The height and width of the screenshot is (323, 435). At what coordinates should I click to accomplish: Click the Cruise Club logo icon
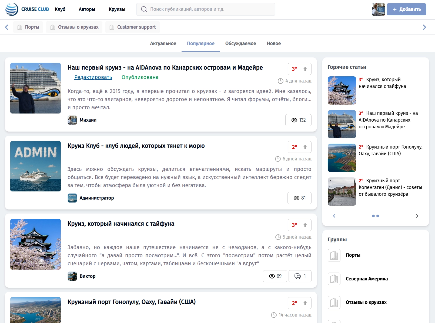[11, 9]
